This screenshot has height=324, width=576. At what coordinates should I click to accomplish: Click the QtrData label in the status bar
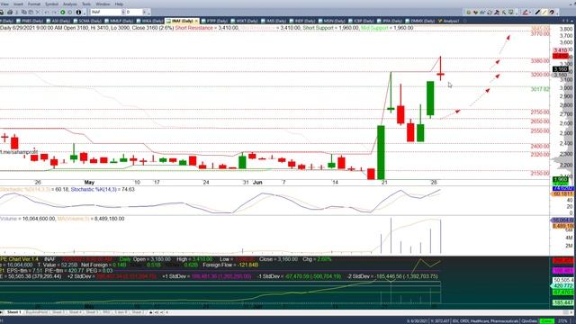click(x=529, y=321)
